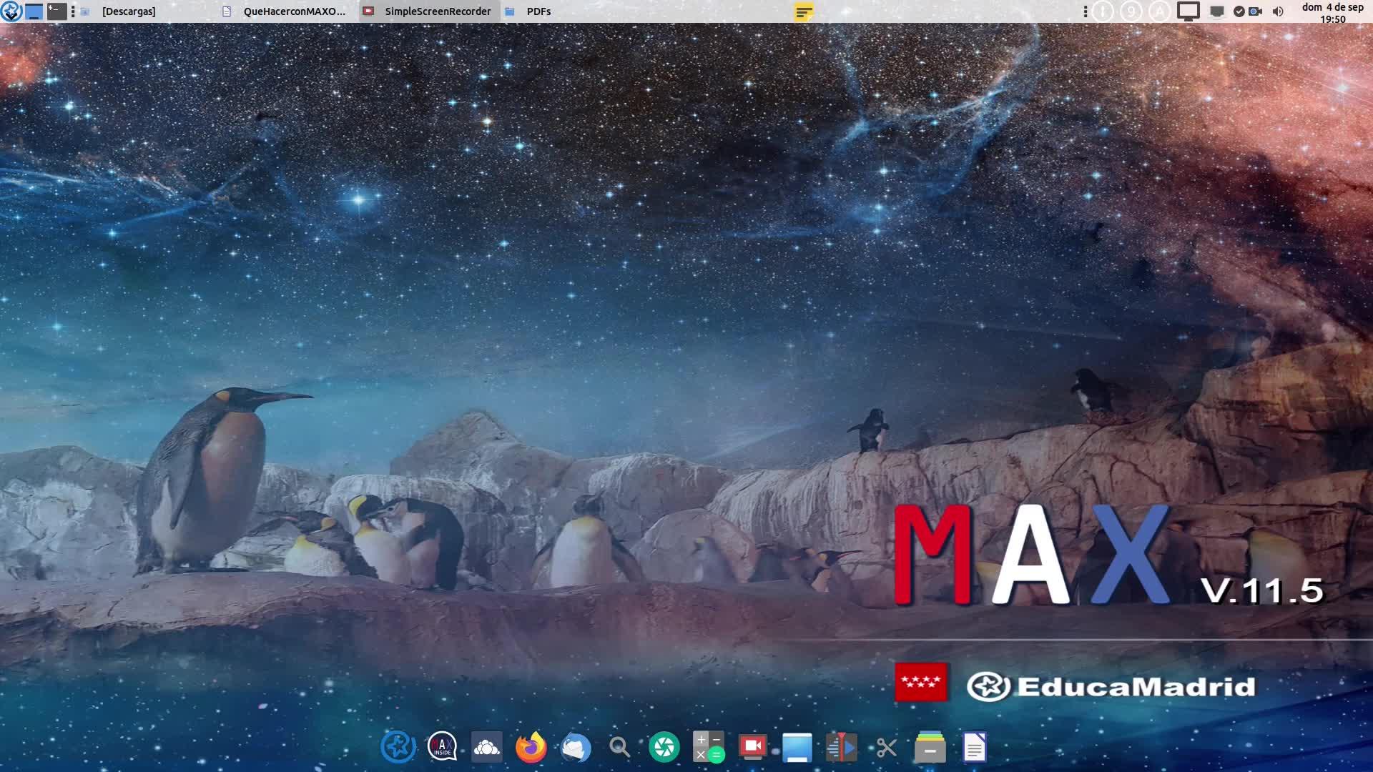The width and height of the screenshot is (1373, 772).
Task: Open the red screen recorder dock icon
Action: 752,748
